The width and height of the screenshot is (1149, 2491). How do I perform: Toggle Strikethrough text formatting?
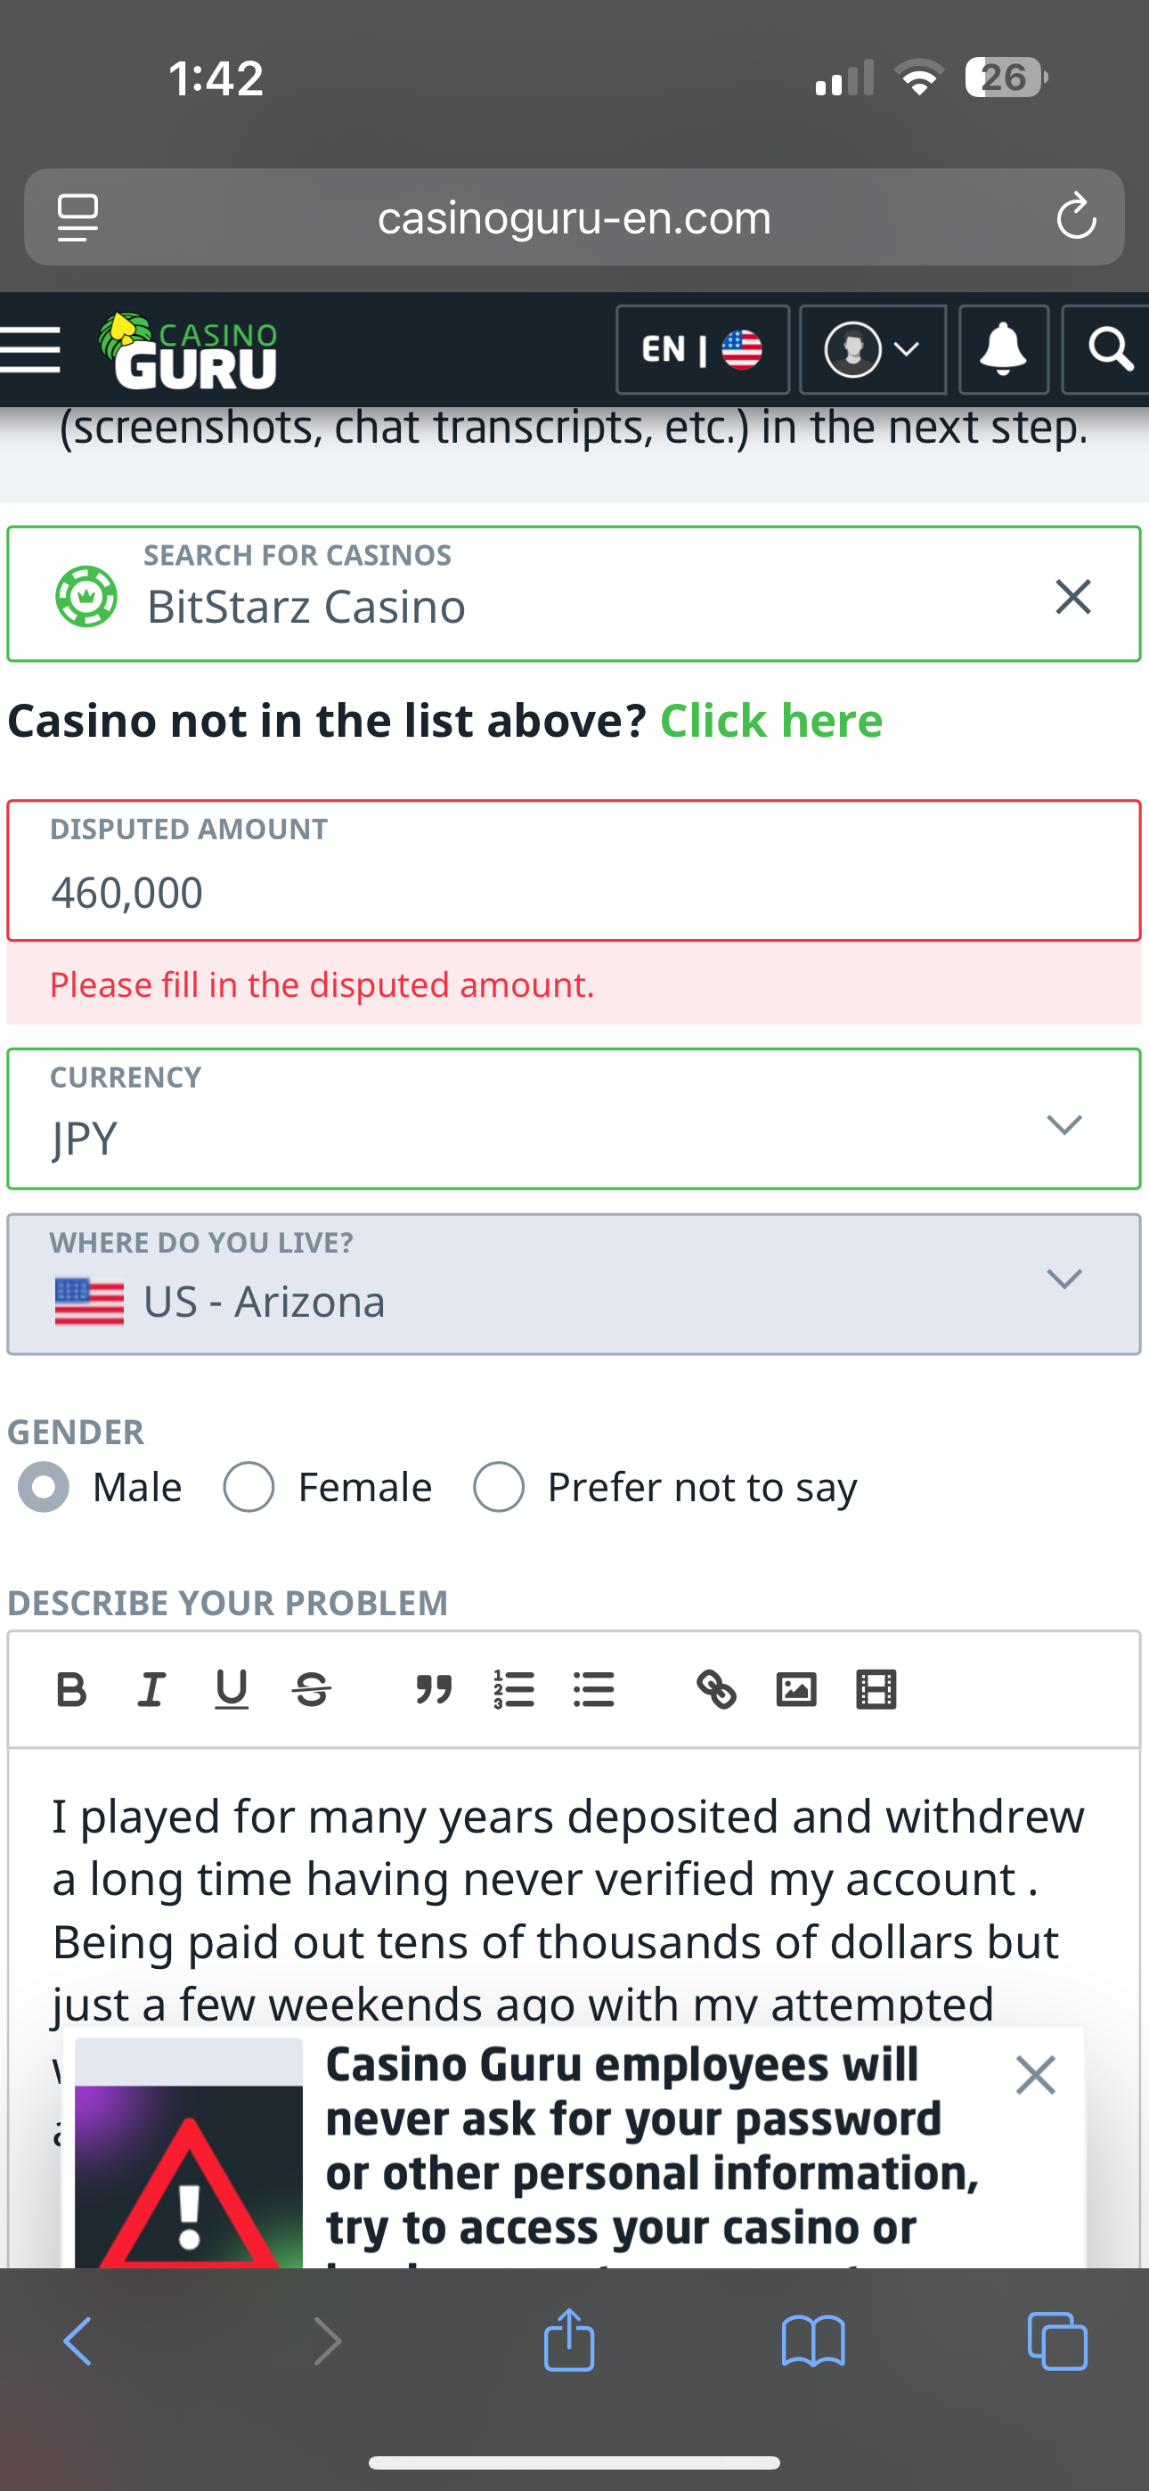pyautogui.click(x=312, y=1689)
